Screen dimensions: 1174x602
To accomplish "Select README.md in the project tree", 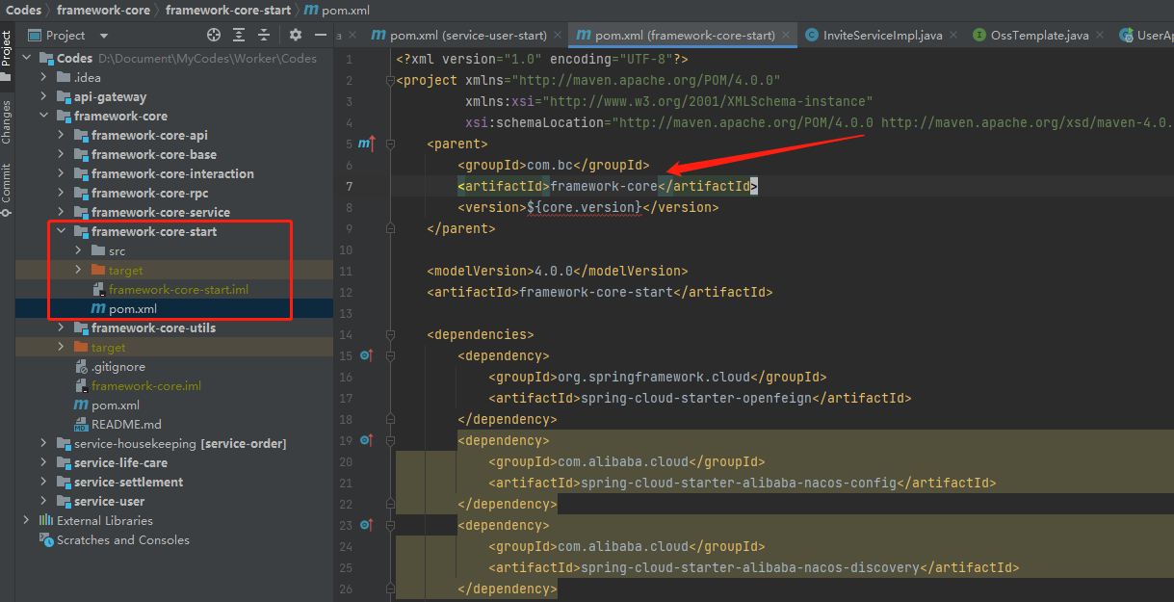I will point(126,424).
